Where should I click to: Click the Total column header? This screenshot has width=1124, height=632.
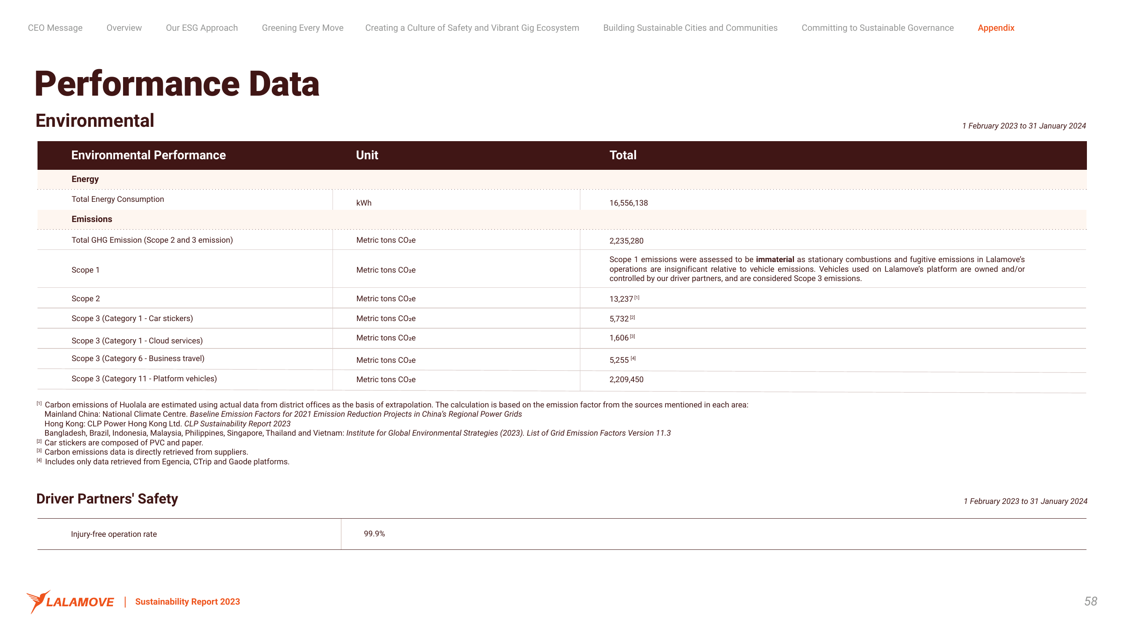click(x=622, y=155)
